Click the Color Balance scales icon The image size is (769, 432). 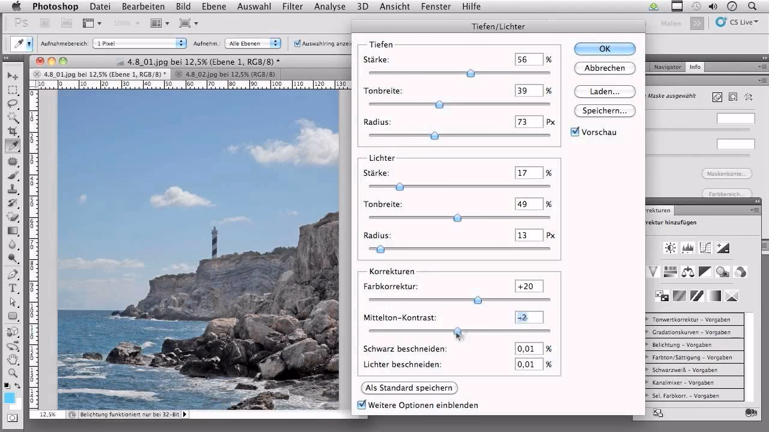tap(688, 272)
